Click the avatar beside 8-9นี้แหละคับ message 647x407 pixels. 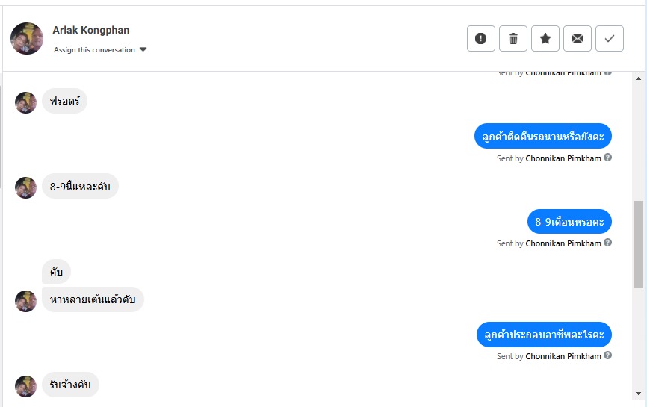coord(26,187)
